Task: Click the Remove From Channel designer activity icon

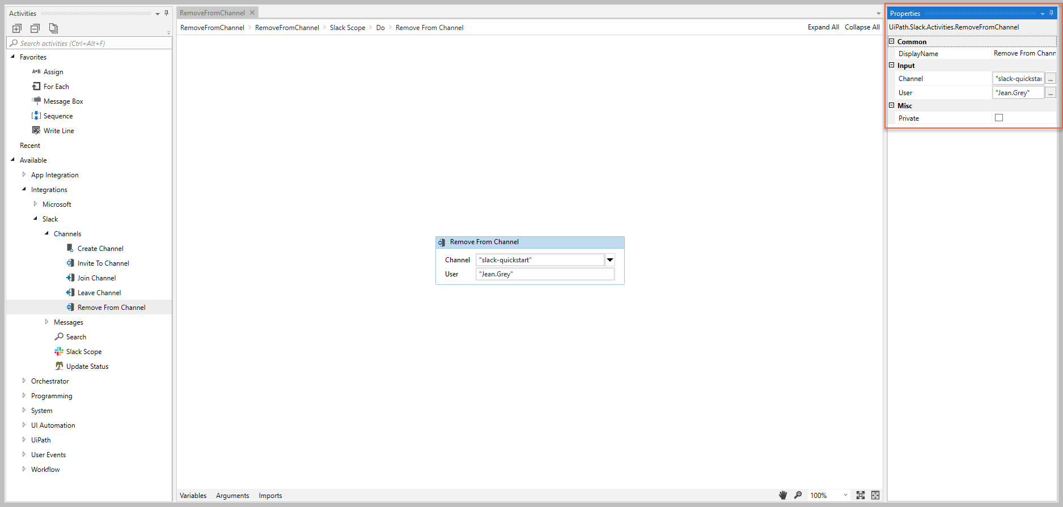Action: click(x=442, y=242)
